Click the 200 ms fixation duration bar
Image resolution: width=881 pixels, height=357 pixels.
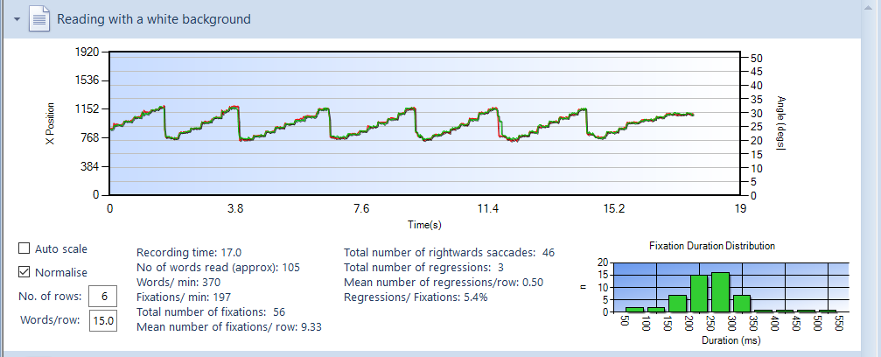click(x=699, y=294)
